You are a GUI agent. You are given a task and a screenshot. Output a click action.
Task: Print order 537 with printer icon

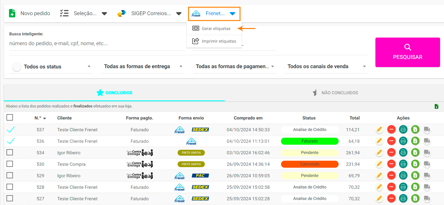403,129
